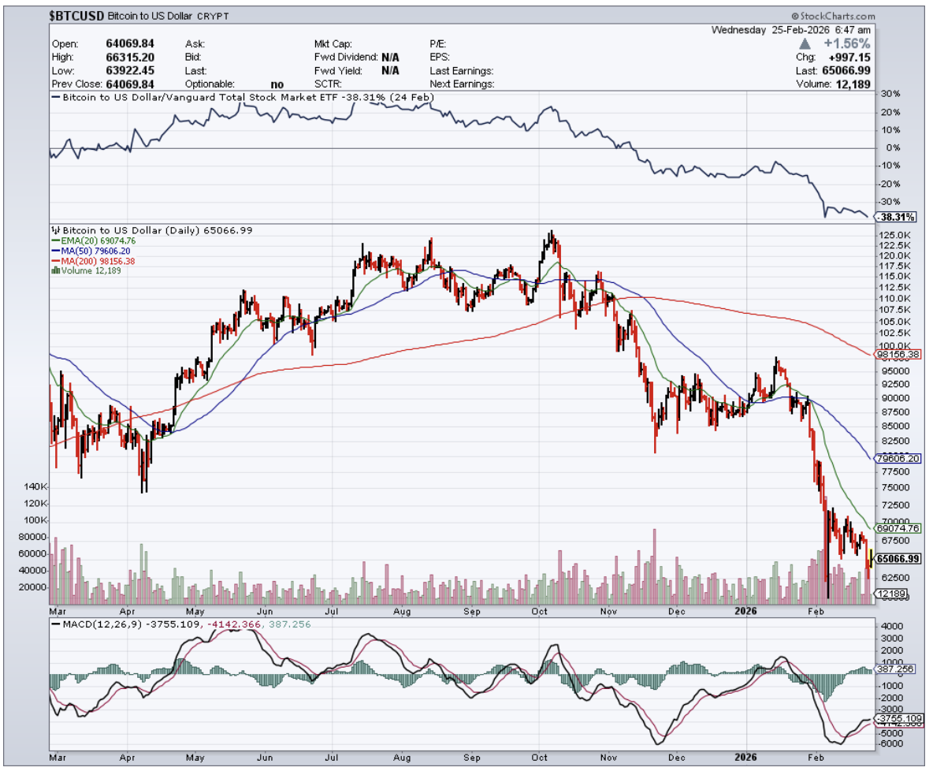Click the green EMA(20) line marker

pos(54,240)
